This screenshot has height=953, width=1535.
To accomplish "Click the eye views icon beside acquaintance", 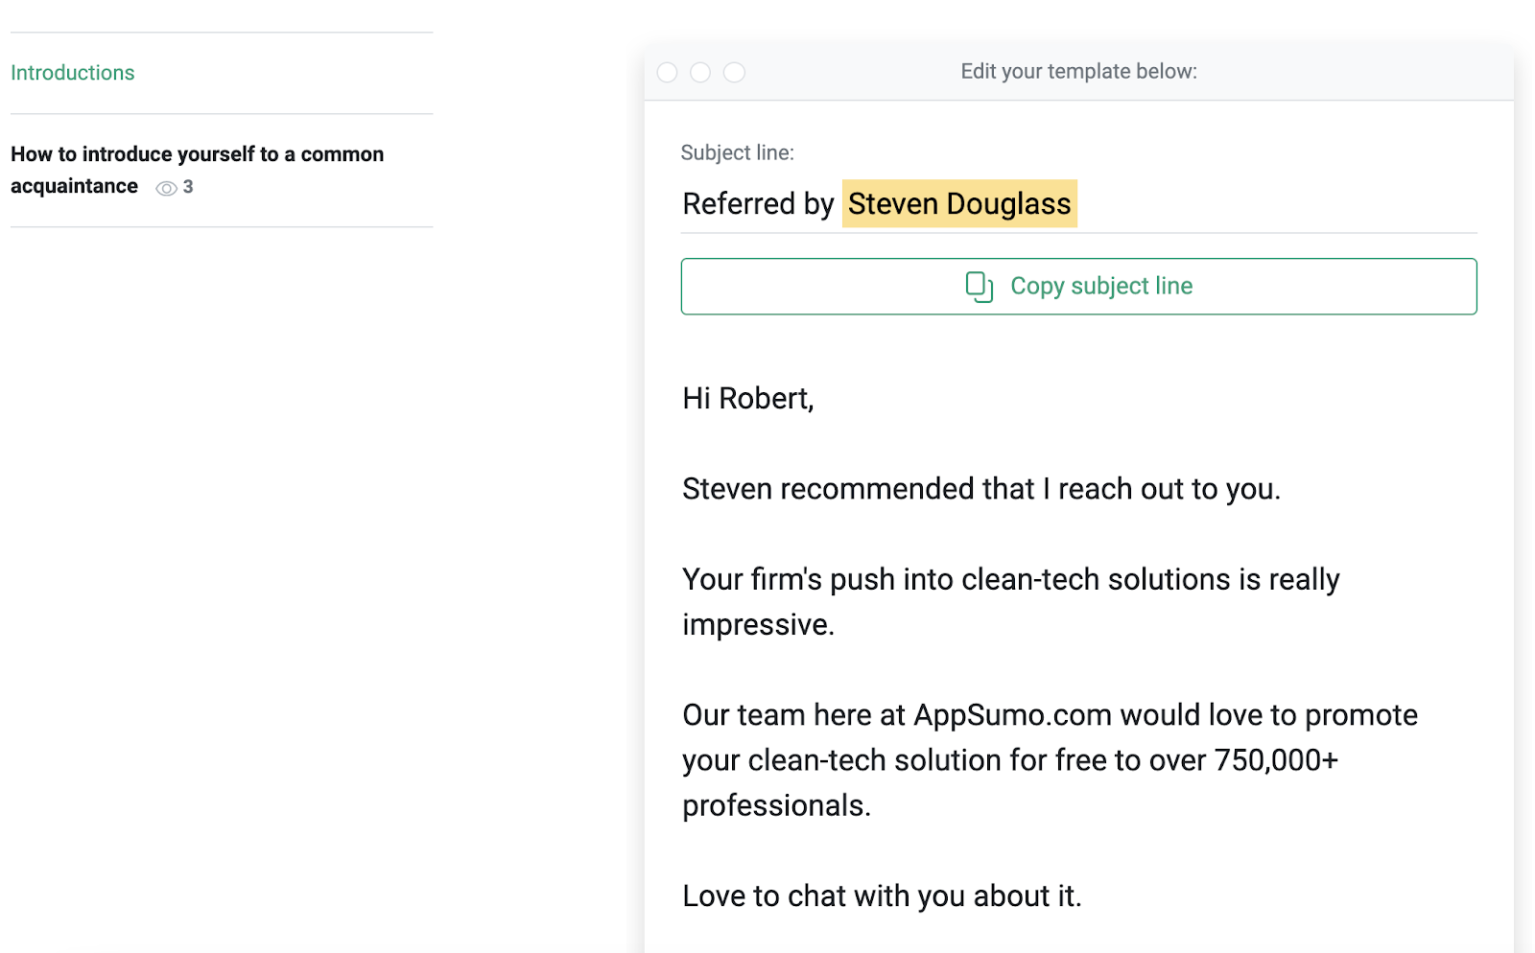I will (166, 188).
